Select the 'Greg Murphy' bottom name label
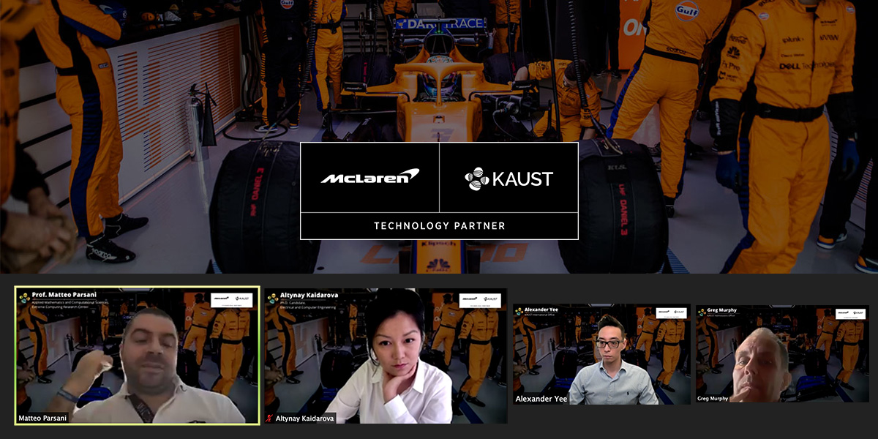 [713, 399]
